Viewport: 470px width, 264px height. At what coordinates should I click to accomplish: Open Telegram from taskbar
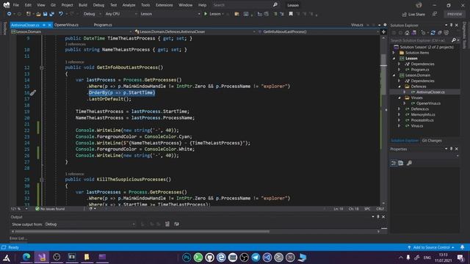(256, 257)
